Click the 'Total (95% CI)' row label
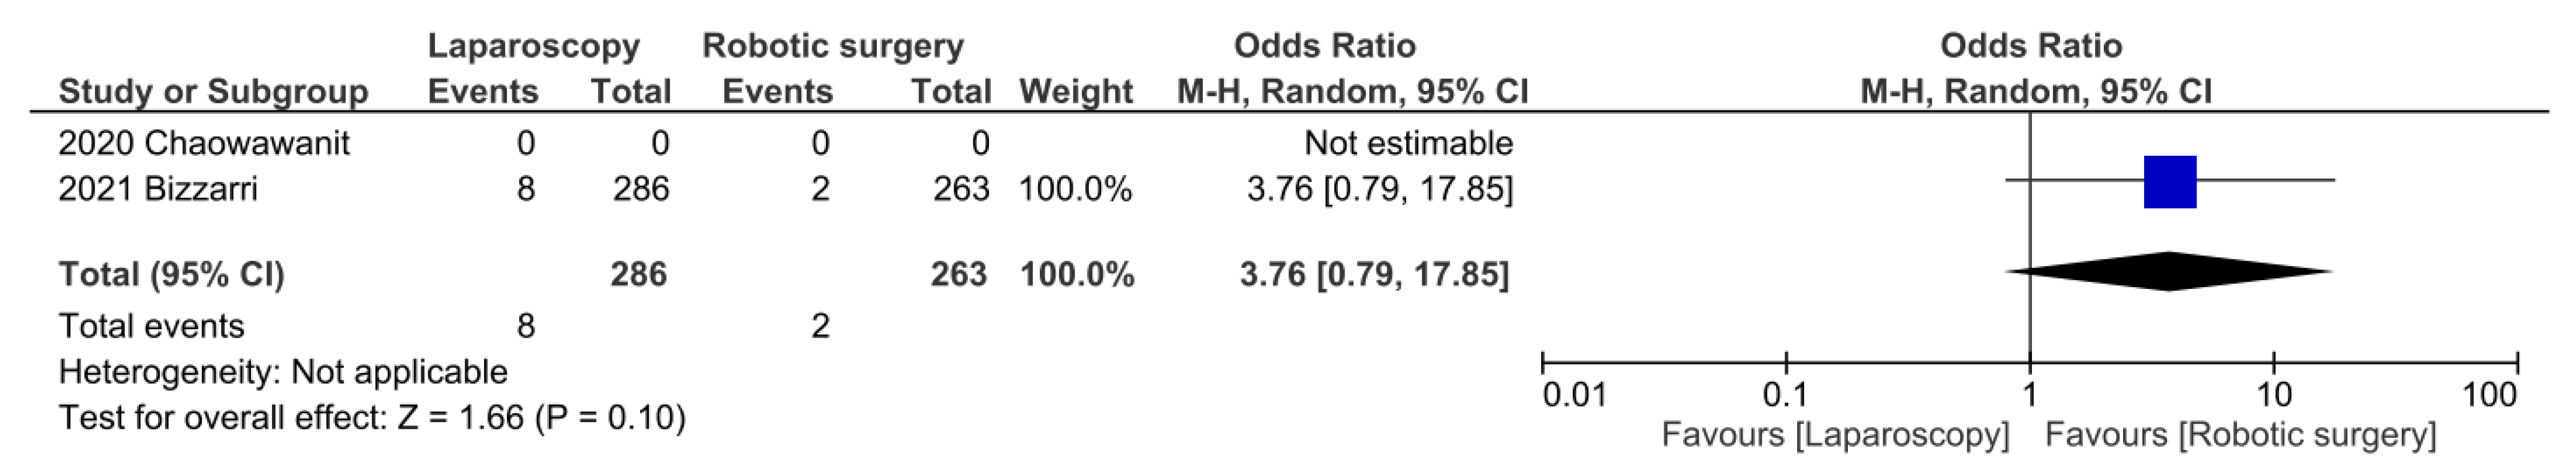The height and width of the screenshot is (472, 2576). [171, 275]
